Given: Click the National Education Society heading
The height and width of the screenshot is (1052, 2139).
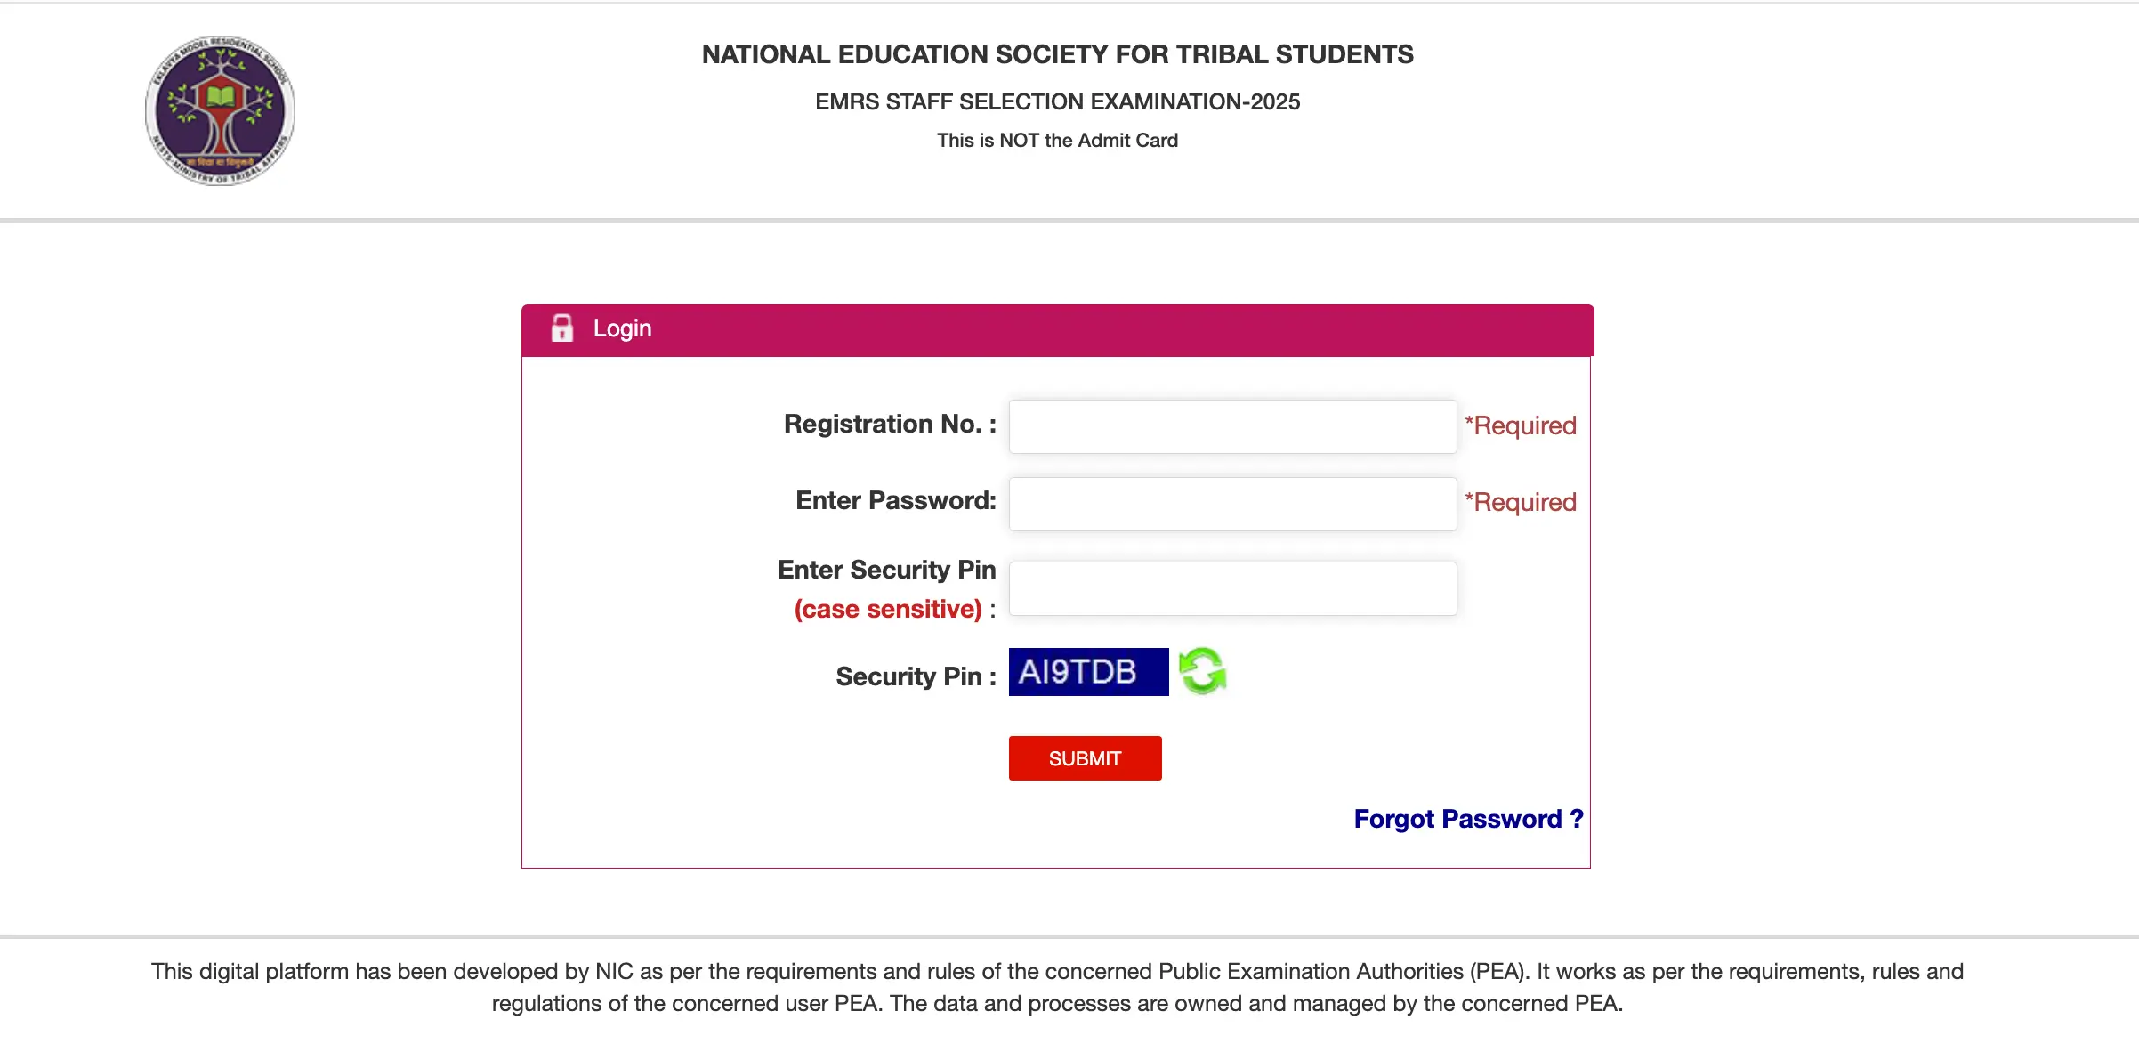Looking at the screenshot, I should [x=1057, y=54].
